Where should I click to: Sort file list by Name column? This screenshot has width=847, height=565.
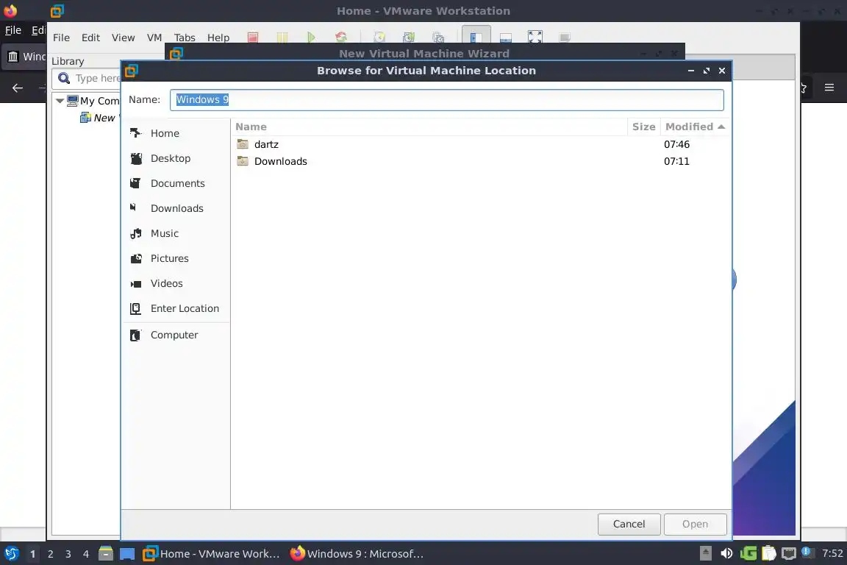(x=429, y=127)
